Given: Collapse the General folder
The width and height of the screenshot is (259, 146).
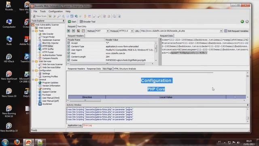Looking at the screenshot, I should tap(33, 79).
